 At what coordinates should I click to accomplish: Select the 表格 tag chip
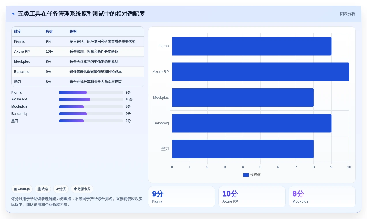point(43,189)
